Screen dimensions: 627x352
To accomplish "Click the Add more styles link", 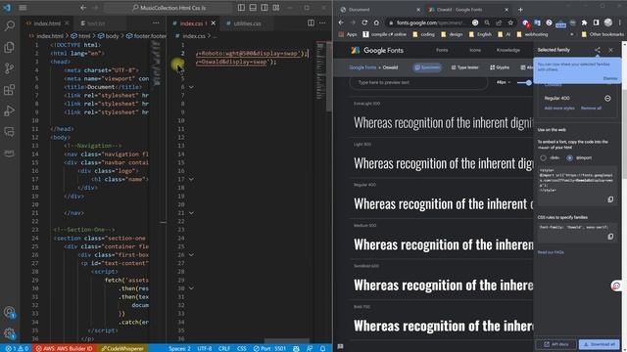I will pos(559,109).
